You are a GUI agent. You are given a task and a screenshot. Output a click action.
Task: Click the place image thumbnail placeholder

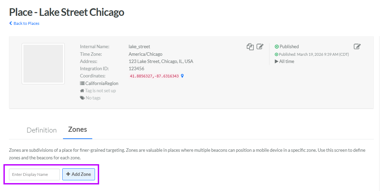tap(43, 64)
